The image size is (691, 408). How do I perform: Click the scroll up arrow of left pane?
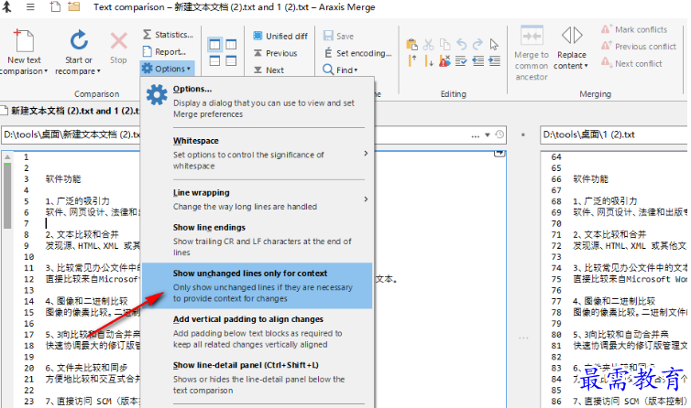[7, 156]
